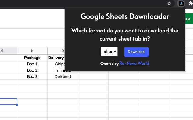
Task: Open the Re-Nova World link
Action: coord(134,63)
